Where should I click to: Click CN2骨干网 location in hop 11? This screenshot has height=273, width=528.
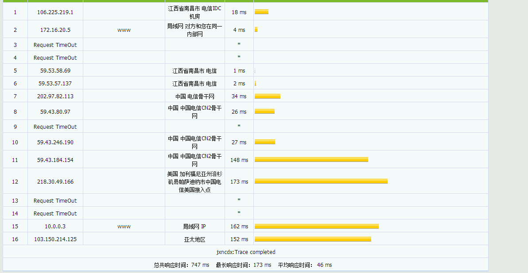[194, 160]
